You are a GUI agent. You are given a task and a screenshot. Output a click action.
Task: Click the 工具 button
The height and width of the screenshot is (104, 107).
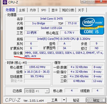(x=55, y=100)
